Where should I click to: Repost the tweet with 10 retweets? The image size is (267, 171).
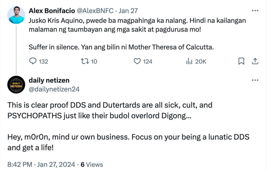coord(84,61)
